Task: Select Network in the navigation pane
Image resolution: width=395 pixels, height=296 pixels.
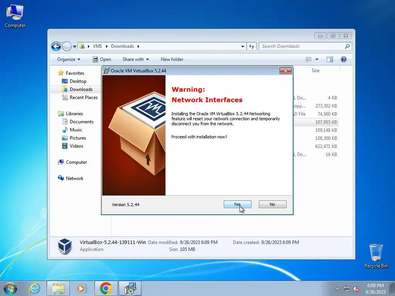Action: [x=71, y=178]
